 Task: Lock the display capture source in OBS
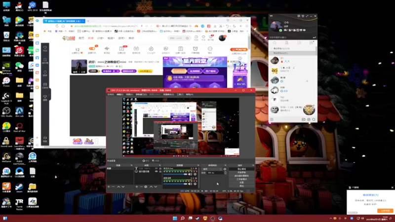(x=160, y=171)
